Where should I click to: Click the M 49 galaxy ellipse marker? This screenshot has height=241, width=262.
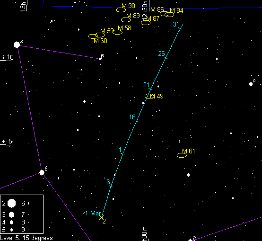click(x=149, y=96)
